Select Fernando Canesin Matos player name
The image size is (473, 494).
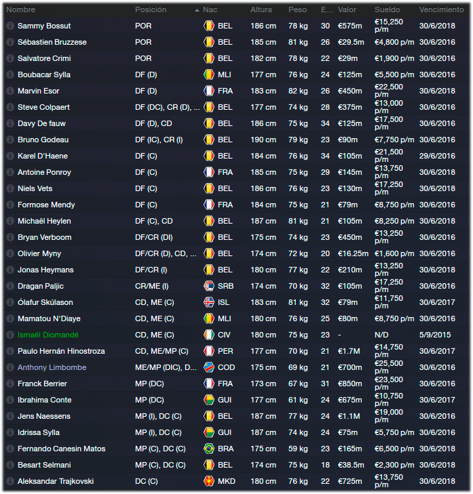click(x=62, y=449)
